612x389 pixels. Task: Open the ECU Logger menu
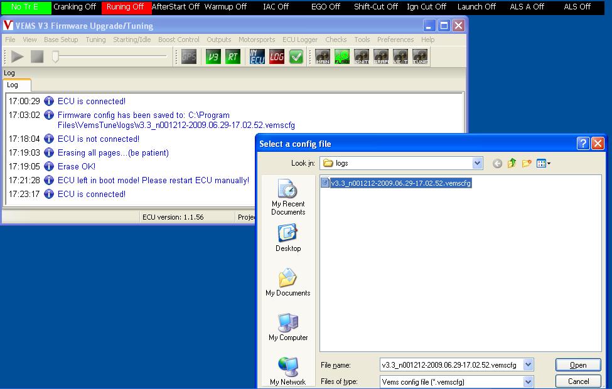(x=300, y=40)
